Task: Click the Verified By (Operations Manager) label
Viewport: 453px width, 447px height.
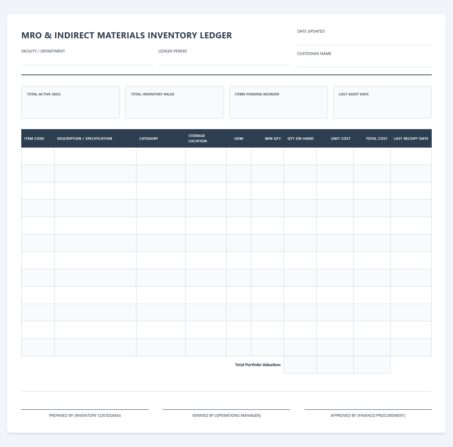Action: pos(226,415)
